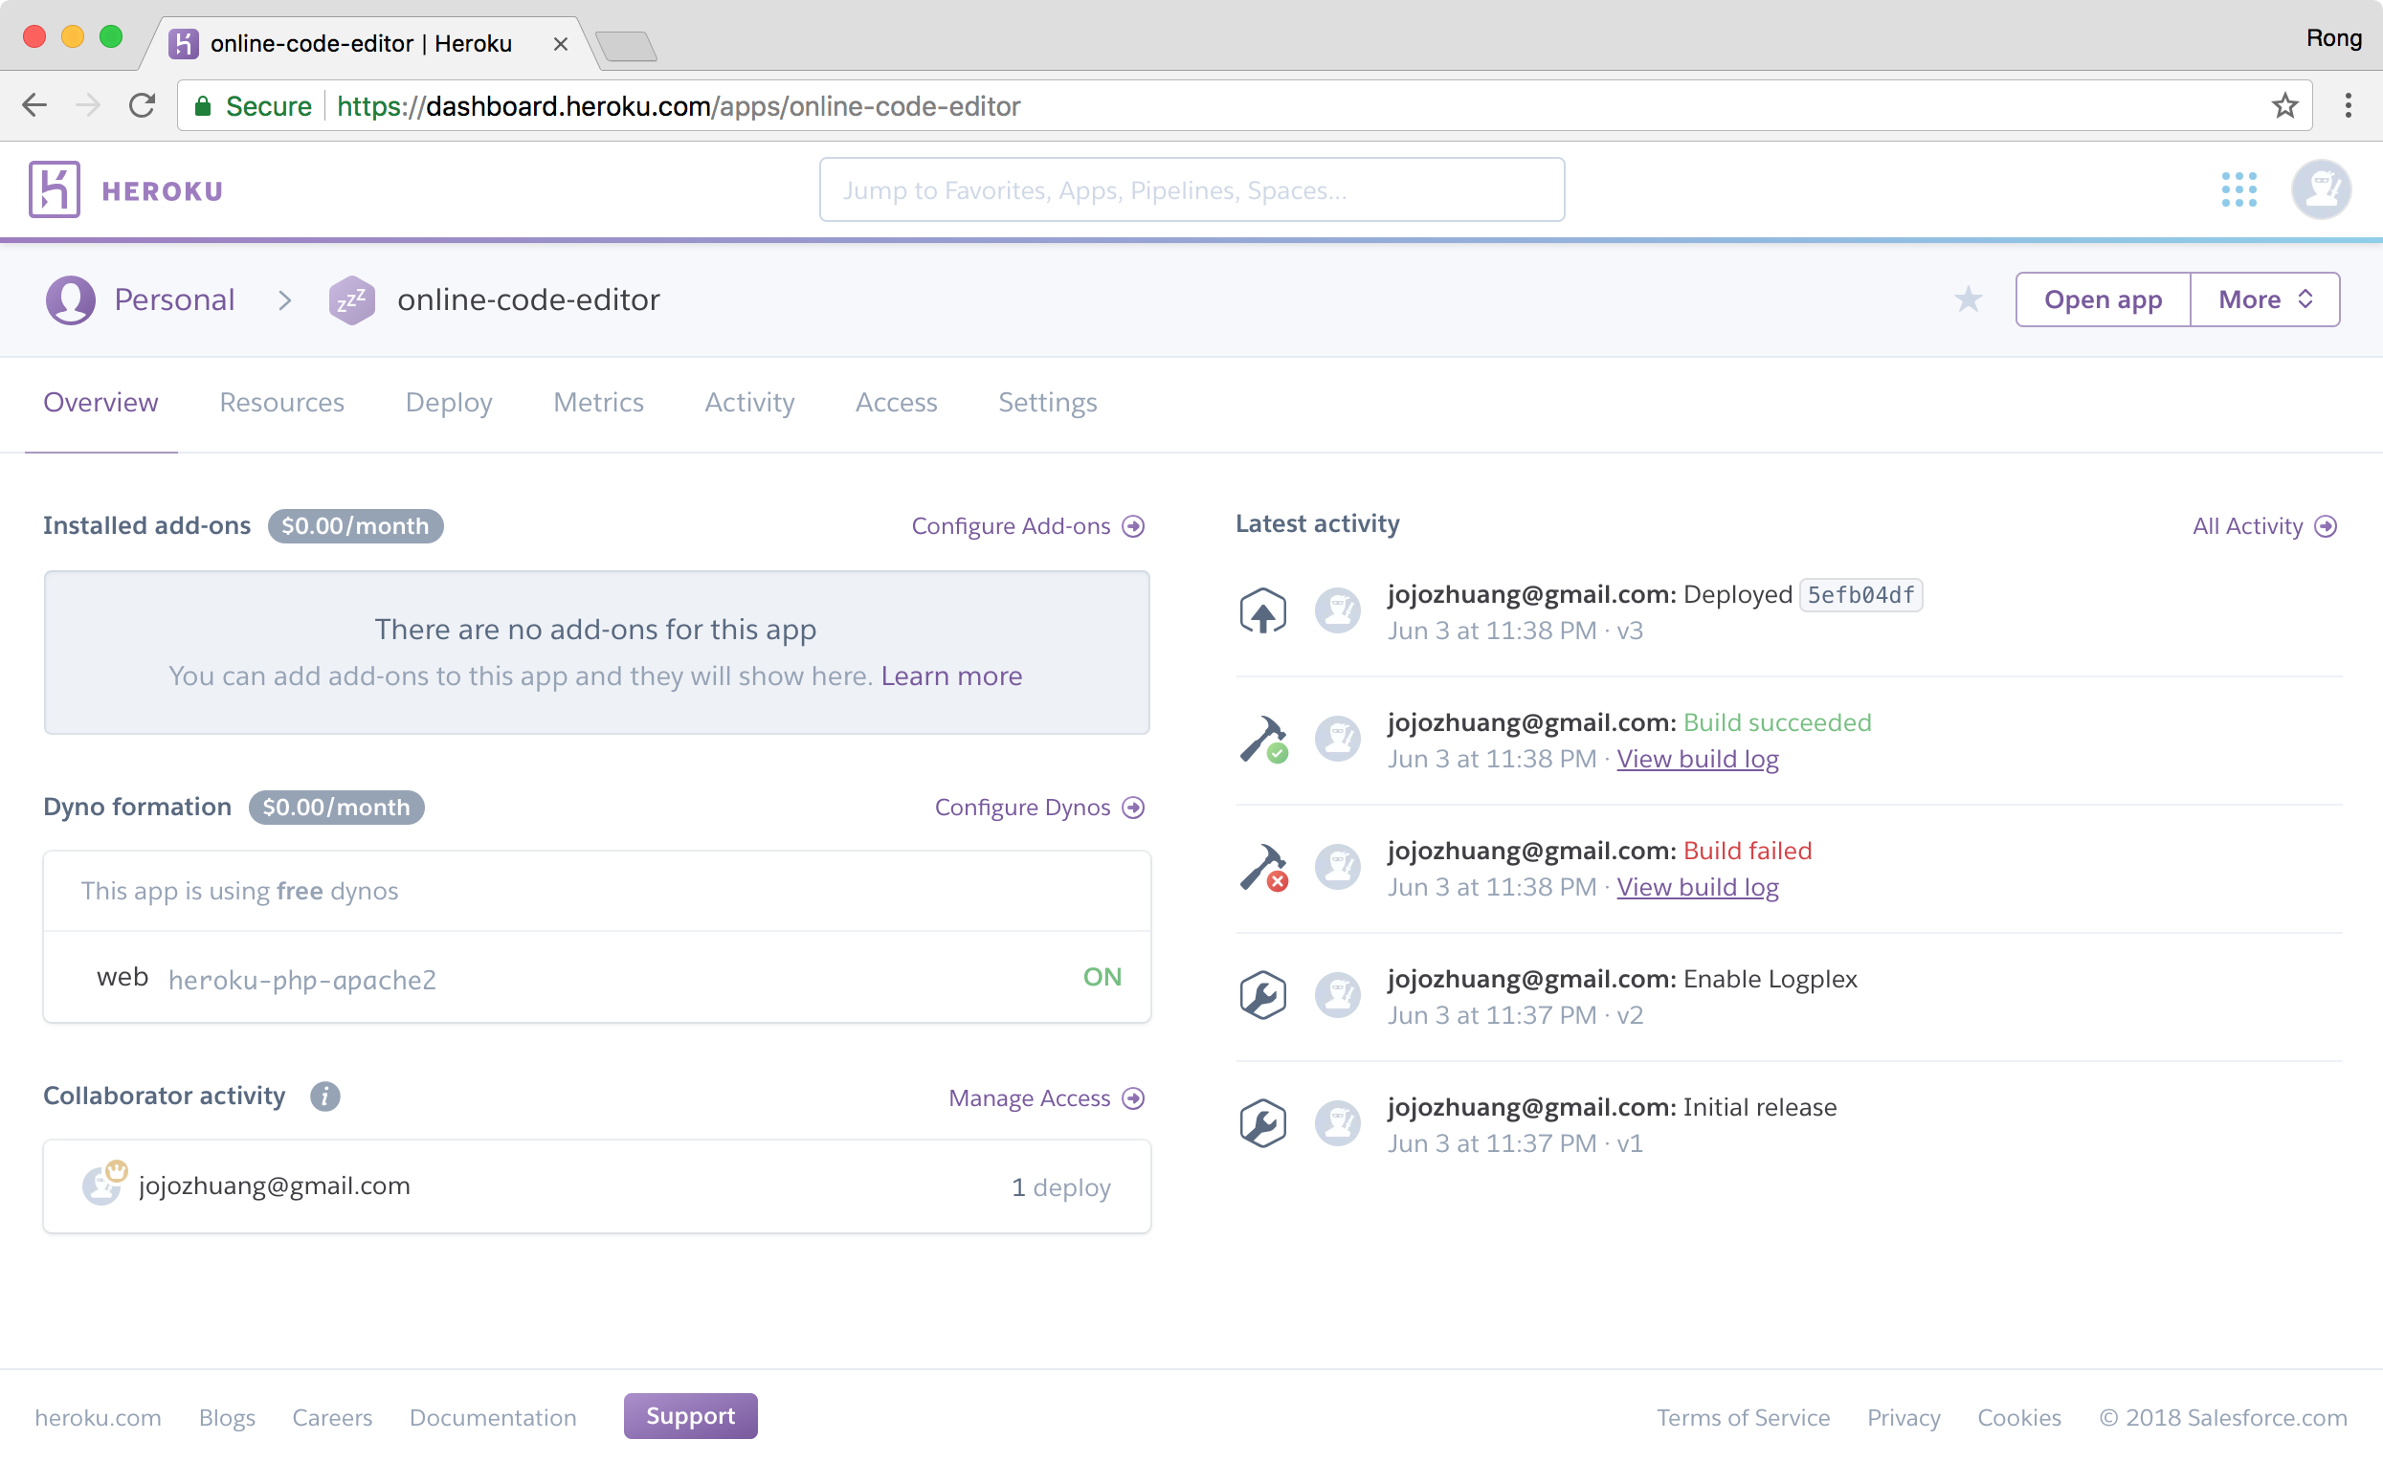Click the browser address bar URL
The height and width of the screenshot is (1462, 2383).
point(678,105)
